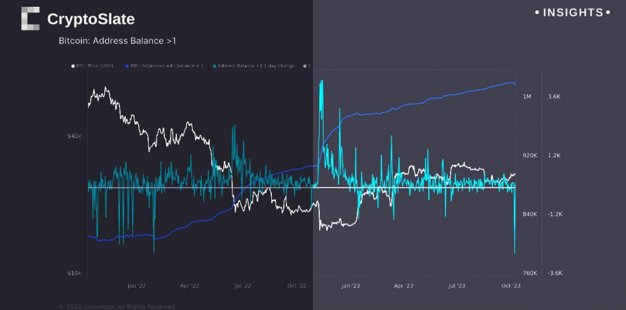
Task: Click the Oct '22 x-axis label
Action: (296, 286)
